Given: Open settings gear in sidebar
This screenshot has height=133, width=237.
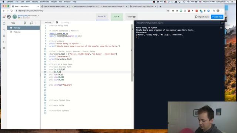Looking at the screenshot, I should point(4,48).
